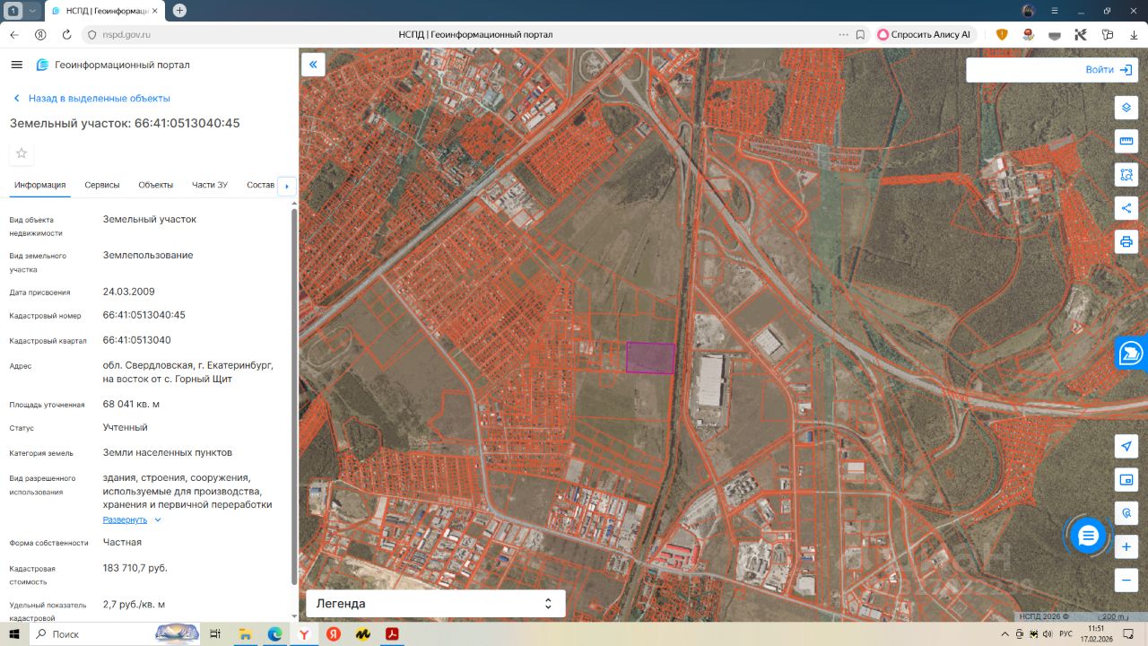Select the area value 68 041 кв. м
Image resolution: width=1148 pixels, height=646 pixels.
click(x=132, y=404)
